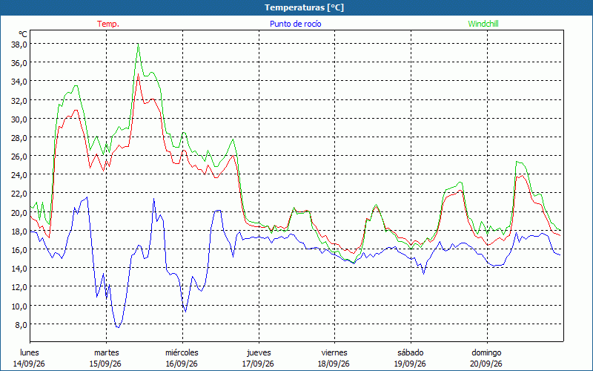Click the 38,0 y-axis value
This screenshot has width=593, height=371.
19,45
